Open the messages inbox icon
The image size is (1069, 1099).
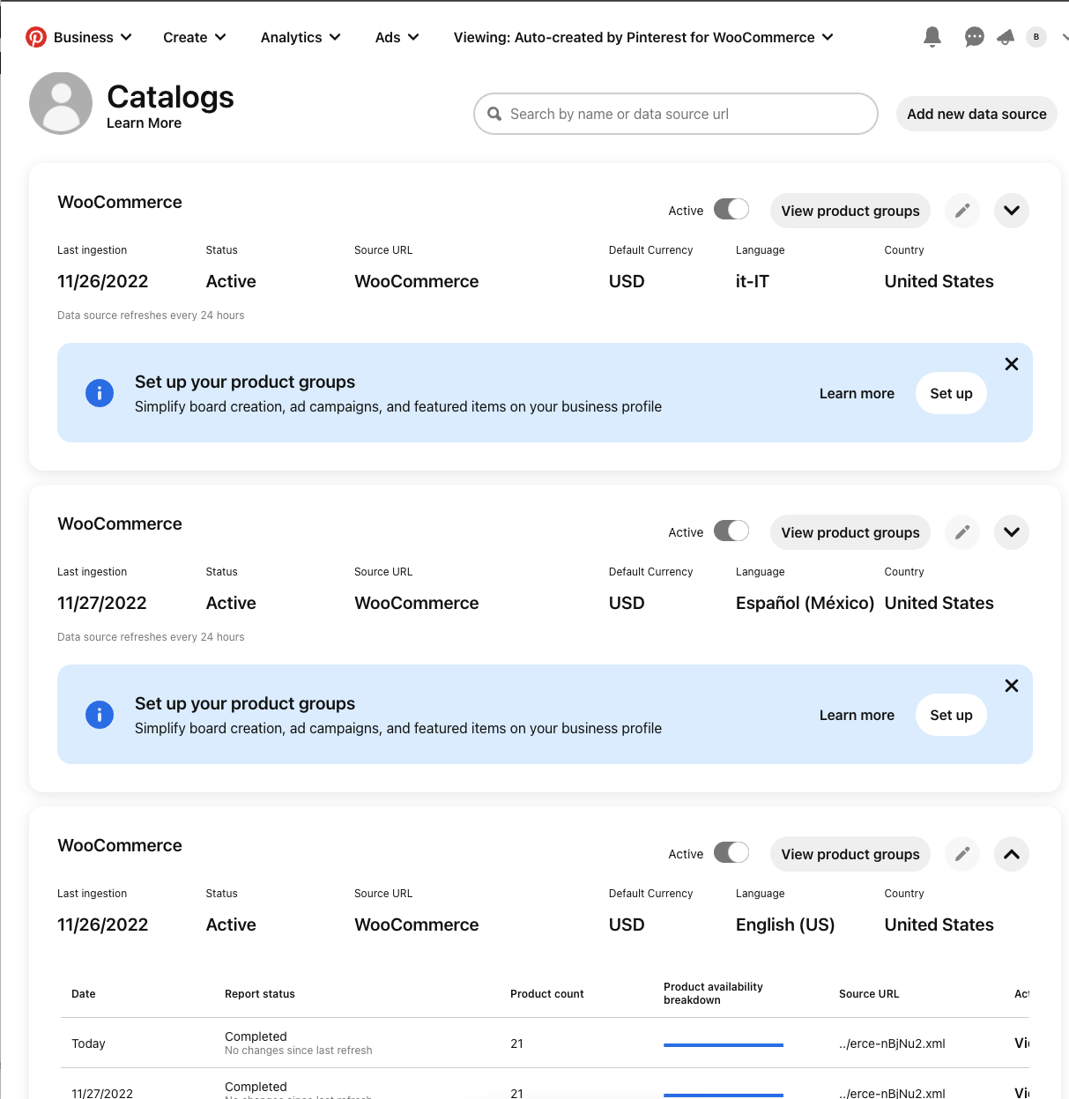tap(974, 37)
